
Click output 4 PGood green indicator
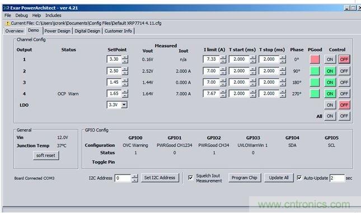click(315, 94)
